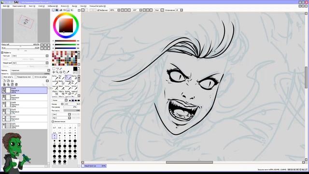Select brush size preset 5

point(55,136)
